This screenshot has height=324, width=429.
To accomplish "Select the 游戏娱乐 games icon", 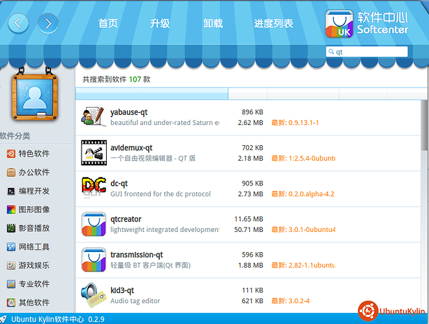I will [x=11, y=266].
